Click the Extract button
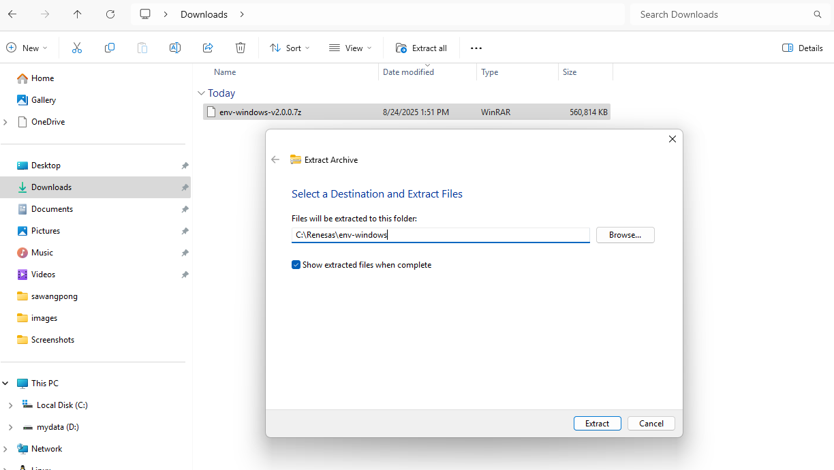 (597, 424)
